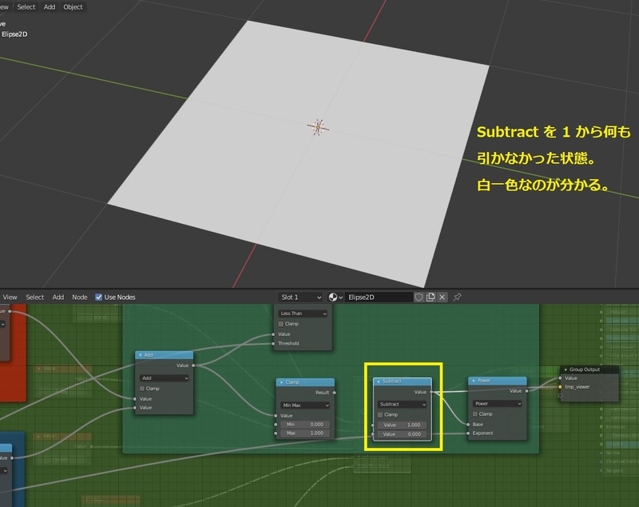Select the Power node header
Image resolution: width=639 pixels, height=507 pixels.
498,381
